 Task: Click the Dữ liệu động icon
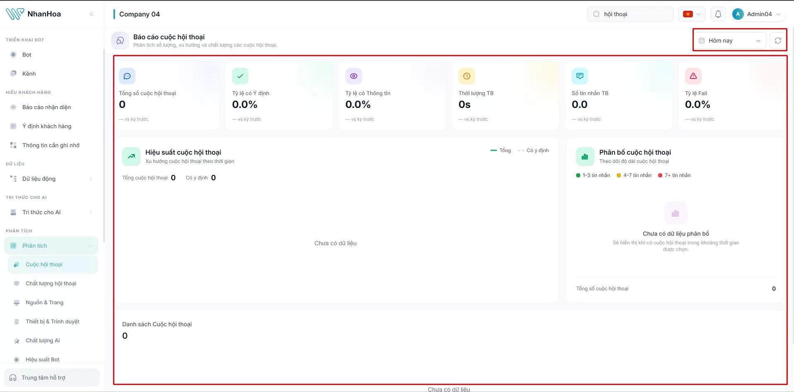click(13, 179)
